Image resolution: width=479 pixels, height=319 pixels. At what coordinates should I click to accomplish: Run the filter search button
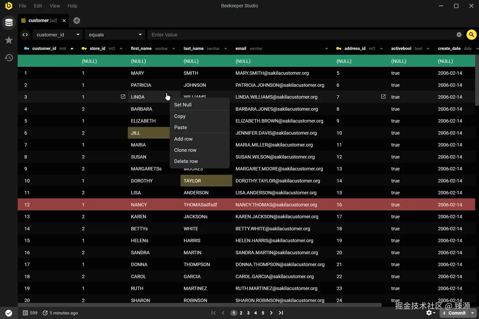click(x=471, y=34)
